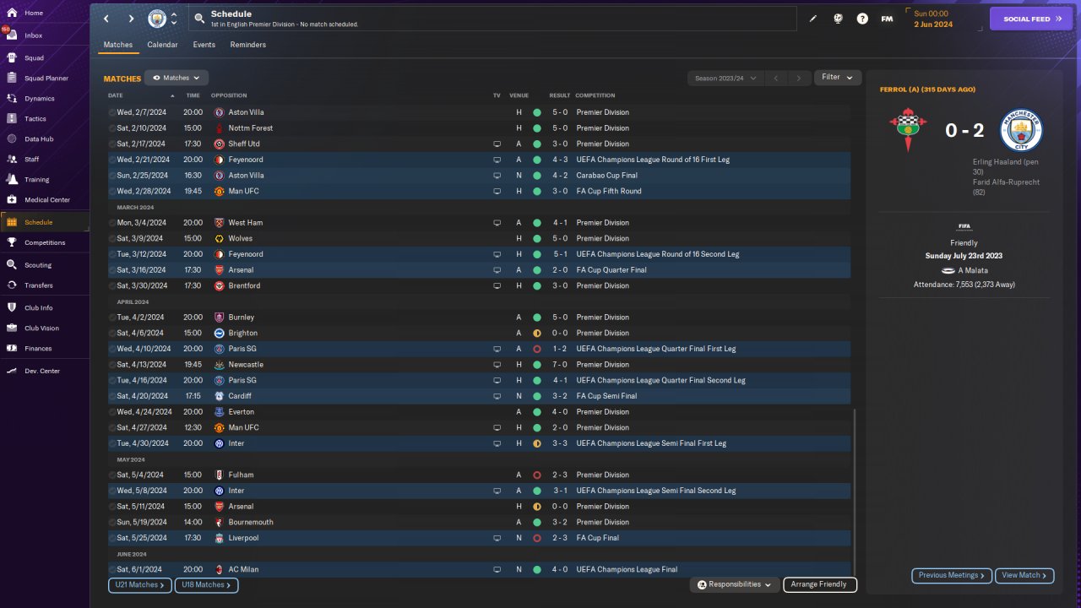The image size is (1081, 608).
Task: Switch to the Events tab
Action: pos(204,45)
